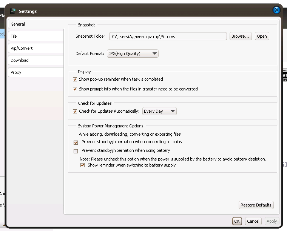
Task: Click the 'Snapshot Folder:' label
Action: pos(91,36)
